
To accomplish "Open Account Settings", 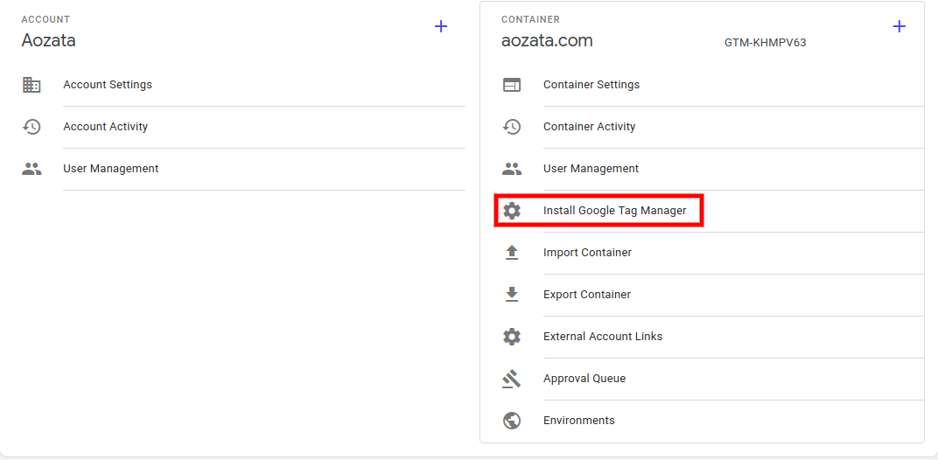I will 108,85.
